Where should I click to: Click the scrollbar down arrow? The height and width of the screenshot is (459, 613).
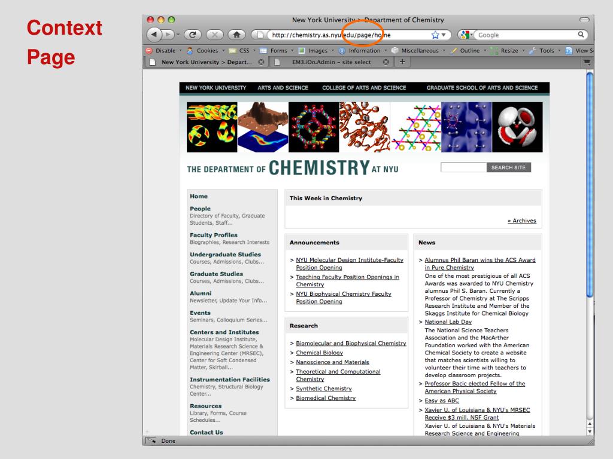(x=590, y=432)
